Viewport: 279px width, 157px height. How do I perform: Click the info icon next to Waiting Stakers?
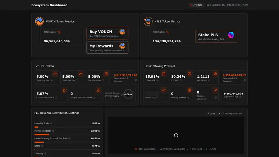(x=188, y=98)
